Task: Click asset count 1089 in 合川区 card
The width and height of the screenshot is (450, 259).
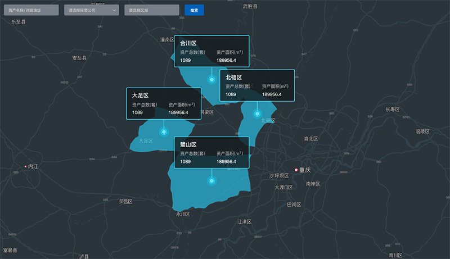Action: pos(186,60)
